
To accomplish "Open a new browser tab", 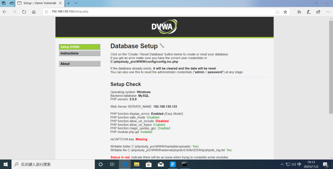I will point(68,3).
